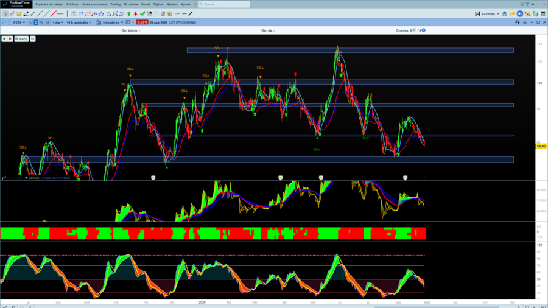The width and height of the screenshot is (548, 308).
Task: Switch to daily D timeframe button
Action: (x=36, y=23)
